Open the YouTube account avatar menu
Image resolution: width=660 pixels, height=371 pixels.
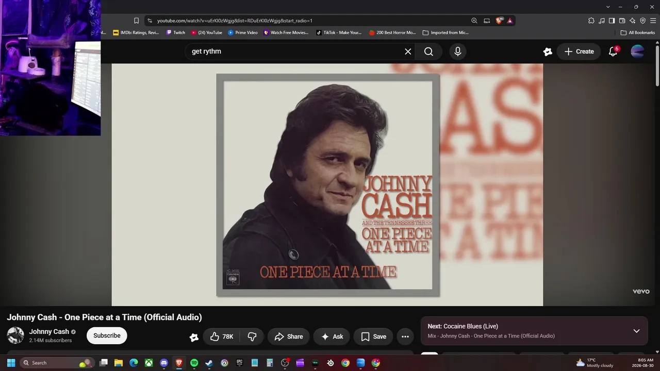click(x=638, y=52)
